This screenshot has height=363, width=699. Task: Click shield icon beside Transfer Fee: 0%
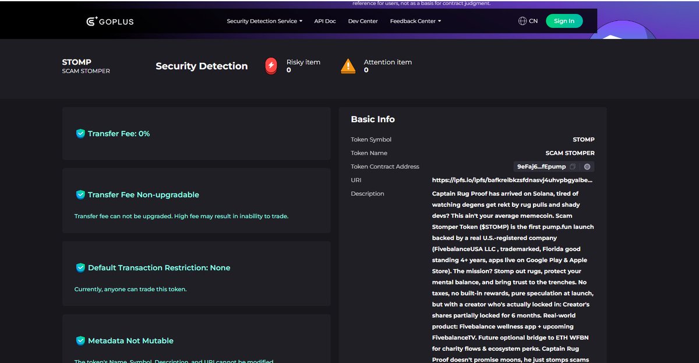[80, 133]
